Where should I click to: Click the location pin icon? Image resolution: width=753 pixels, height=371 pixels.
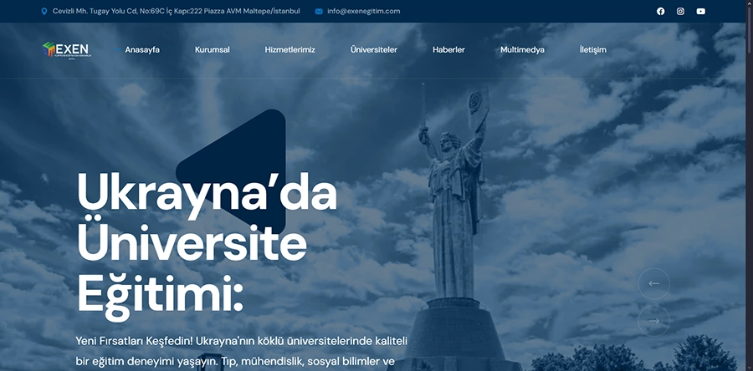point(44,11)
